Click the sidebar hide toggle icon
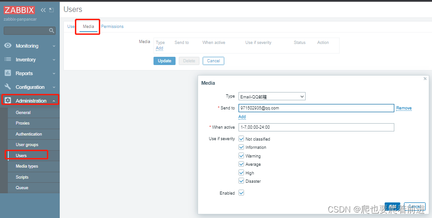432x218 pixels. pyautogui.click(x=51, y=10)
